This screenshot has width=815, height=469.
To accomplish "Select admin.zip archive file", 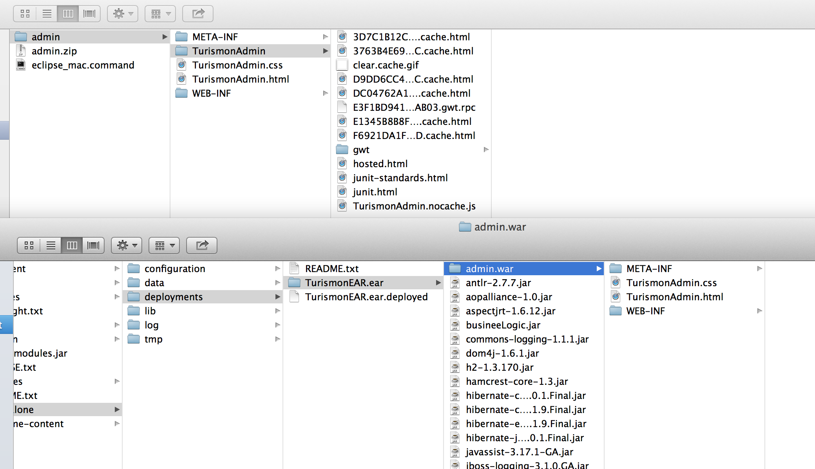I will [x=54, y=51].
